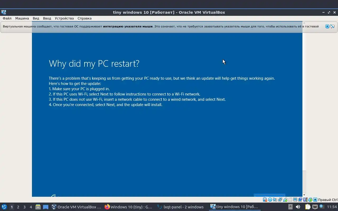The image size is (338, 211).
Task: Open the network connection tray icon
Action: point(315,207)
